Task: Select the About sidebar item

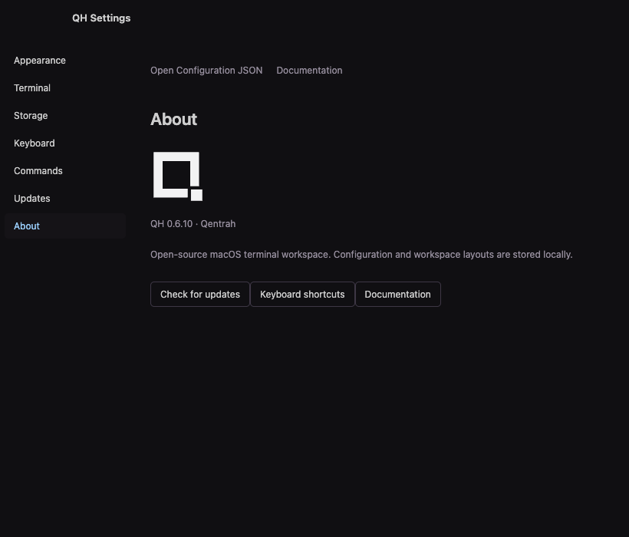Action: (x=65, y=226)
